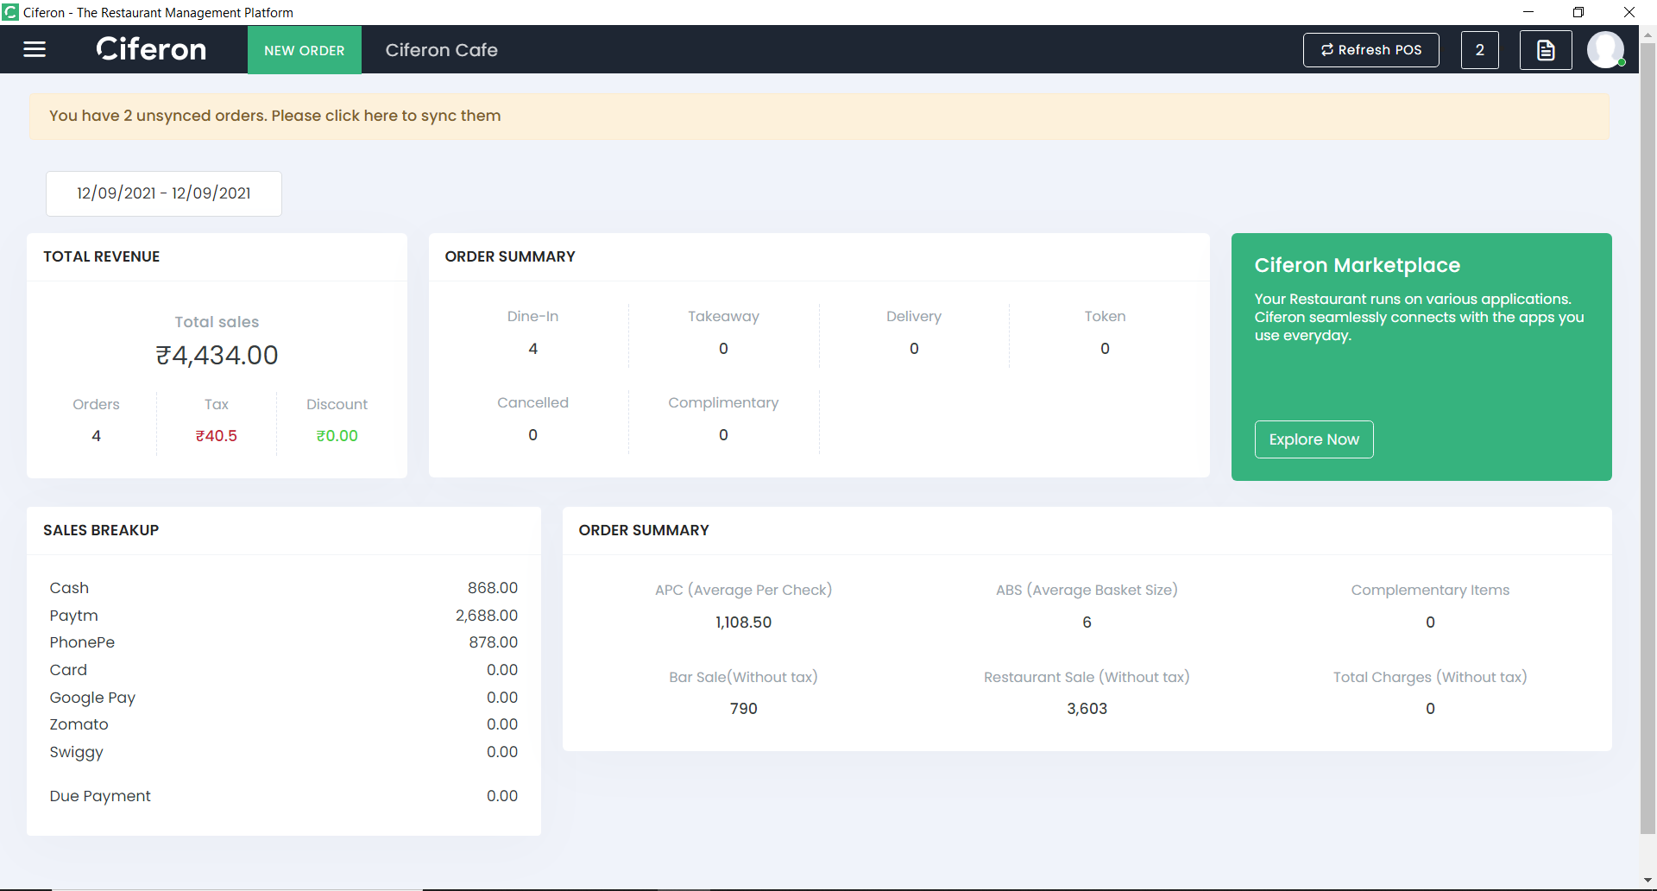This screenshot has width=1657, height=891.
Task: Click the Refresh POS button
Action: (1371, 50)
